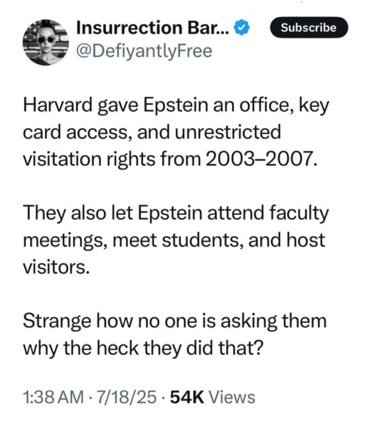
Task: Click the black Subscribe button
Action: [x=308, y=27]
